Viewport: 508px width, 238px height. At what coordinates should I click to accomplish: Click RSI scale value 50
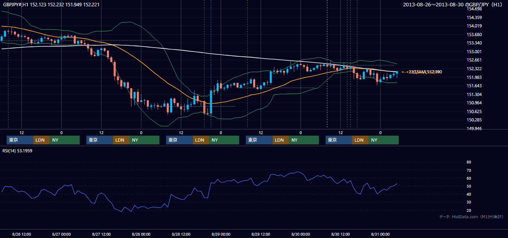(469, 186)
